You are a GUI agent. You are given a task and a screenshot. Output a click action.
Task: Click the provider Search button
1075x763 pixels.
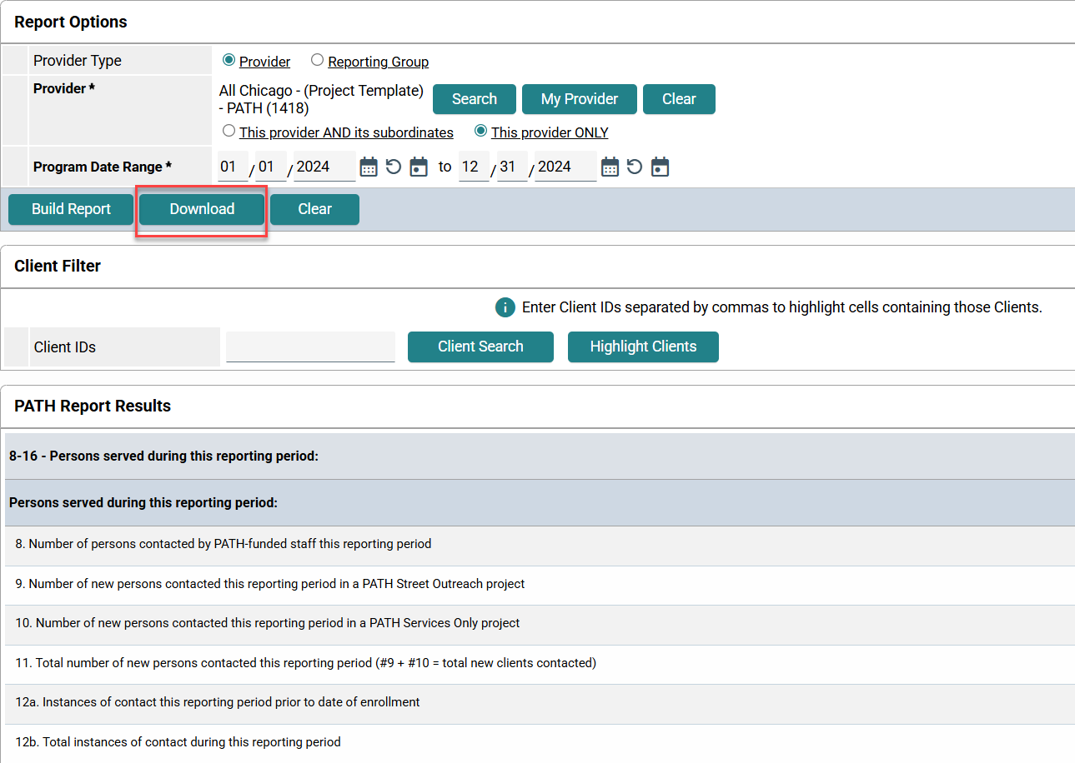474,99
